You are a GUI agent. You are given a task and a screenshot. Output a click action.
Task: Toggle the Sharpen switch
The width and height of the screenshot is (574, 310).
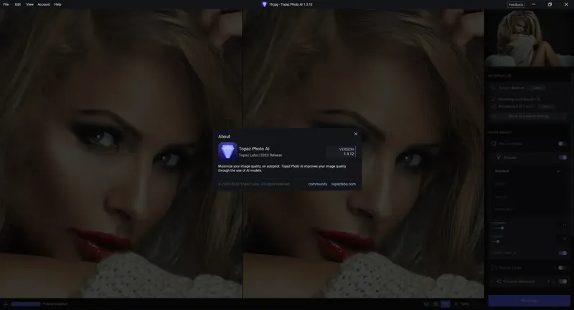pos(563,158)
